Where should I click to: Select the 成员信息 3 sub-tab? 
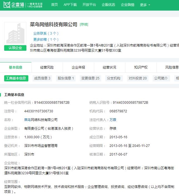click(42, 78)
